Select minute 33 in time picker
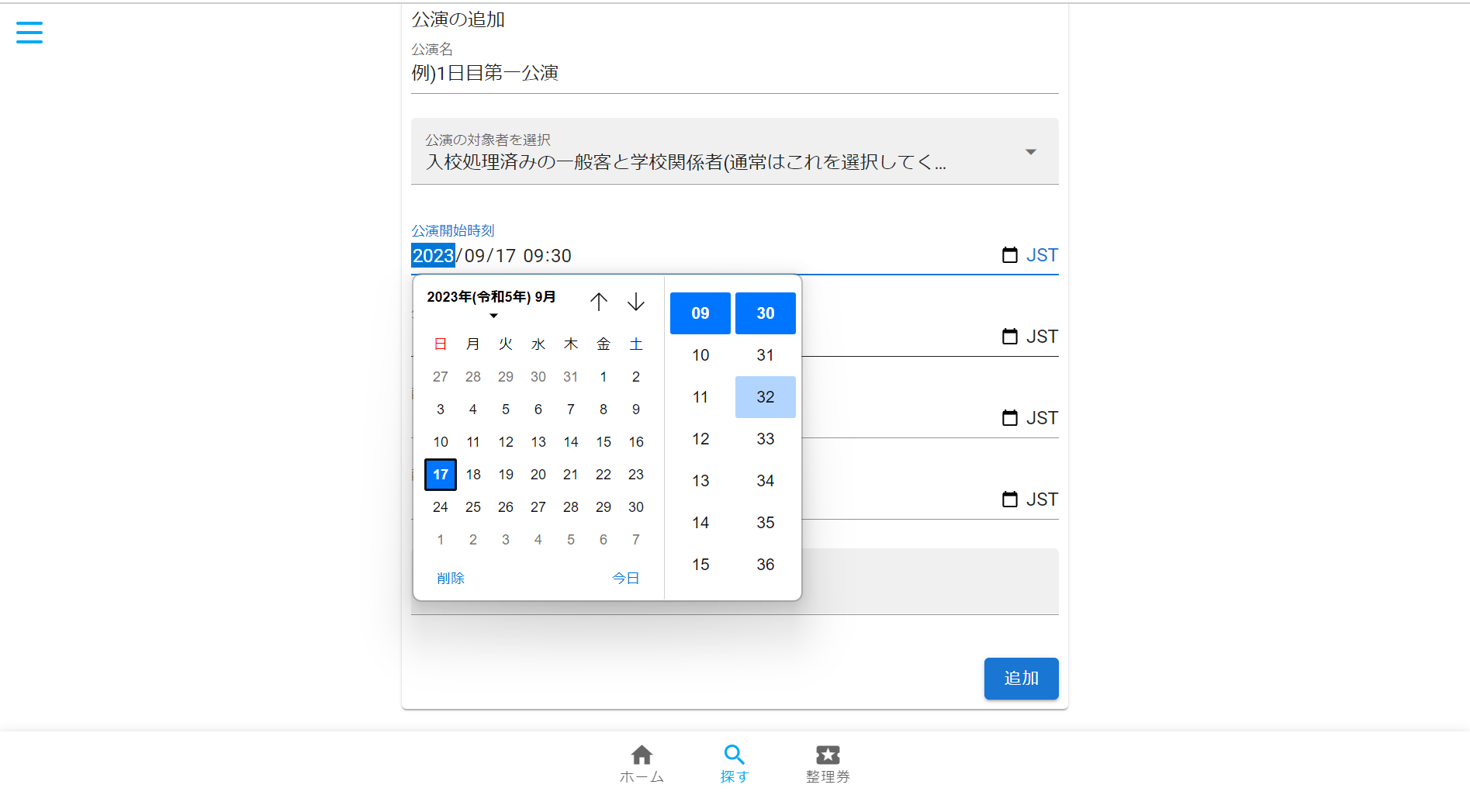The image size is (1470, 795). click(x=766, y=439)
